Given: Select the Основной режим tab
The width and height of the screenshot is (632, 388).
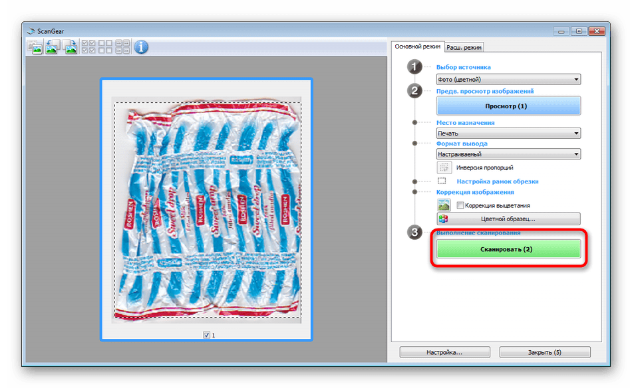Looking at the screenshot, I should click(x=417, y=47).
